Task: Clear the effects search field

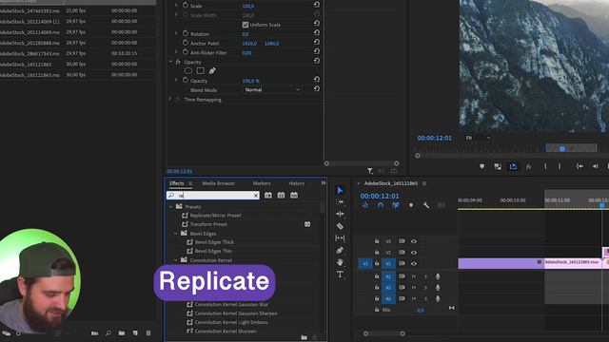Action: 256,196
